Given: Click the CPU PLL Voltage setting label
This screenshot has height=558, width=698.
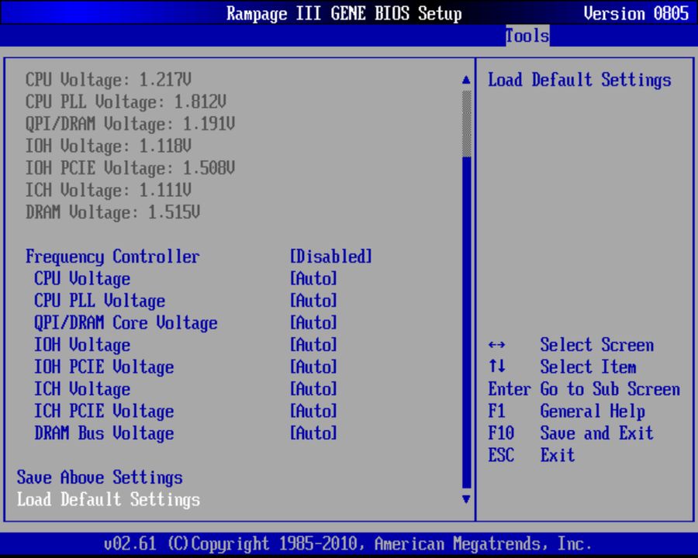Looking at the screenshot, I should click(x=100, y=301).
